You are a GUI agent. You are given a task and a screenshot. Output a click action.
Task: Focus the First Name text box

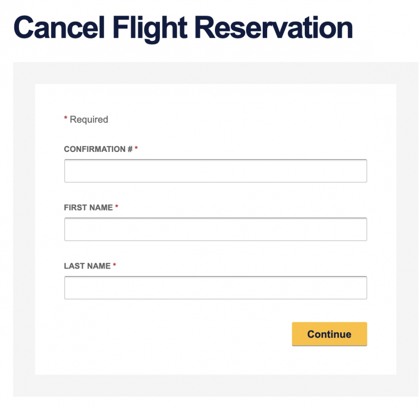(215, 229)
